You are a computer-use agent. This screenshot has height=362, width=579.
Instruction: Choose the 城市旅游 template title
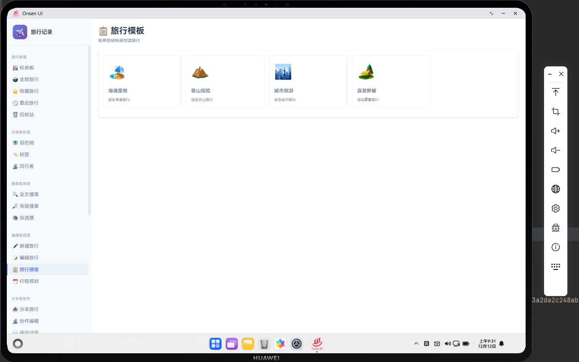point(283,91)
